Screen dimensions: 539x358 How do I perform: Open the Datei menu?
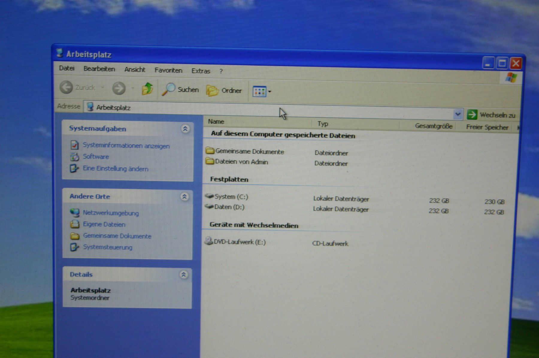[x=66, y=68]
